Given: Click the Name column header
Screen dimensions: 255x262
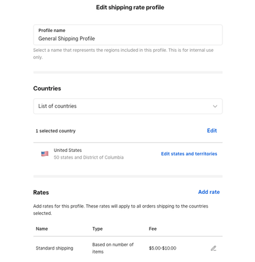Looking at the screenshot, I should point(42,229).
